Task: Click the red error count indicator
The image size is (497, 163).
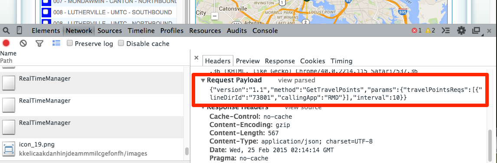Action: pyautogui.click(x=417, y=31)
